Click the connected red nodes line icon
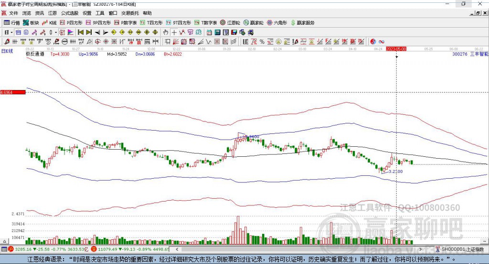This screenshot has width=489, height=264. (x=182, y=32)
